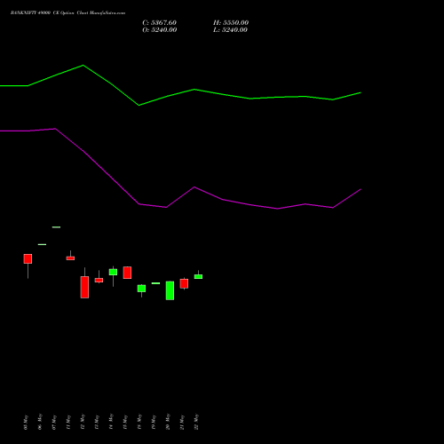Click the 18 May date label

point(139,422)
